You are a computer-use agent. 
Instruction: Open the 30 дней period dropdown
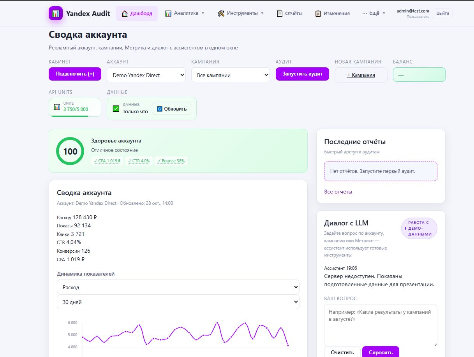click(178, 302)
